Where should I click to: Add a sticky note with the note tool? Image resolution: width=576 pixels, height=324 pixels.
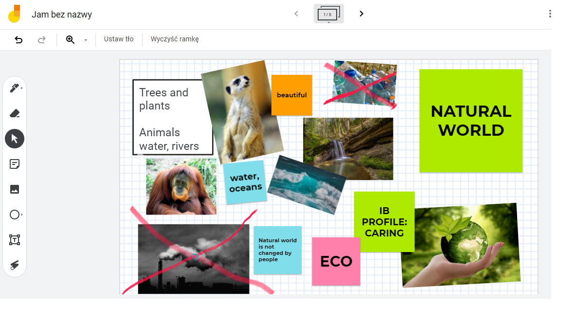click(x=14, y=164)
